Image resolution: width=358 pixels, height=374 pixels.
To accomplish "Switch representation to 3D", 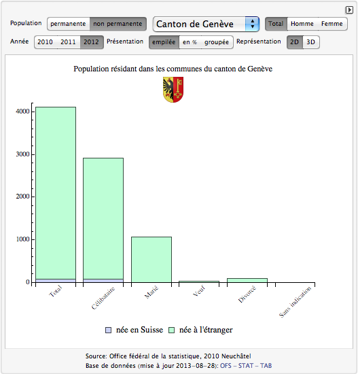I will coord(311,42).
